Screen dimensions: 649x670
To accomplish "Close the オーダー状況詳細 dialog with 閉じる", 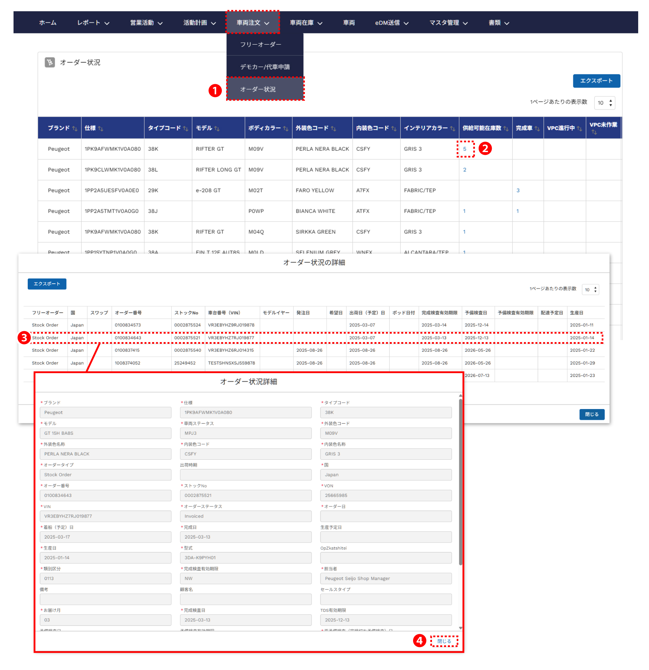I will point(443,641).
